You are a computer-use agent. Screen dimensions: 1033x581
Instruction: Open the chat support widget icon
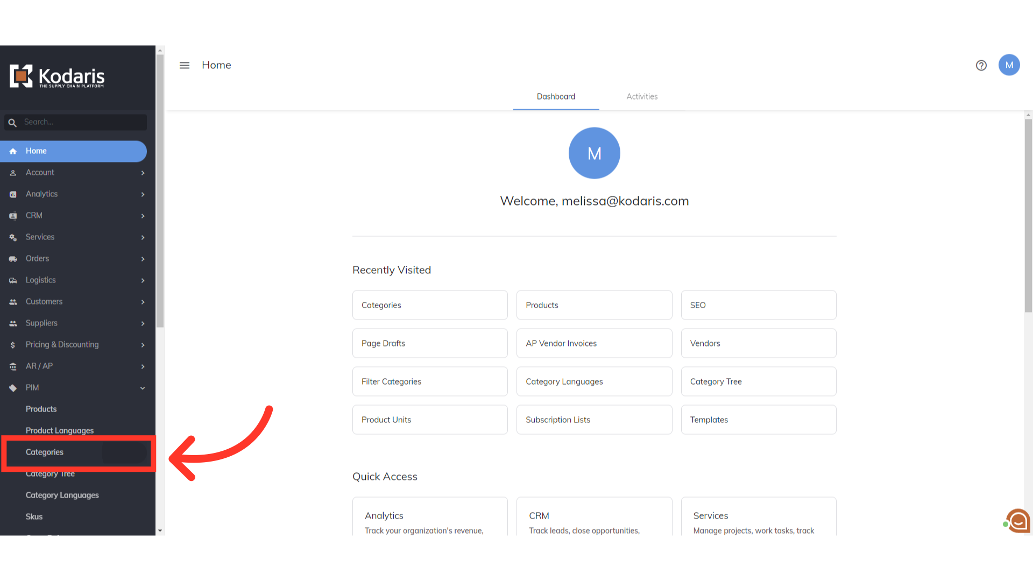(x=1018, y=521)
